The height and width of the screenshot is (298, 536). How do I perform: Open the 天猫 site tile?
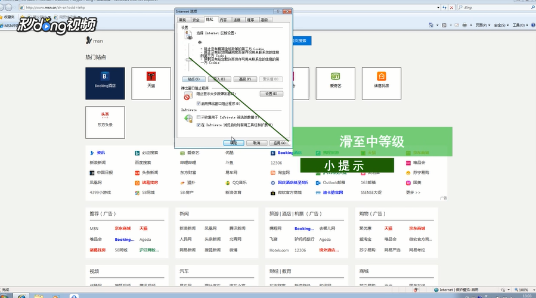click(x=151, y=83)
